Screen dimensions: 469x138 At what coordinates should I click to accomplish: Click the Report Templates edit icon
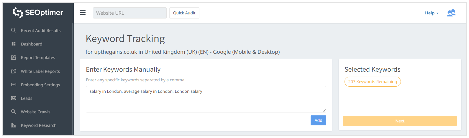14,57
